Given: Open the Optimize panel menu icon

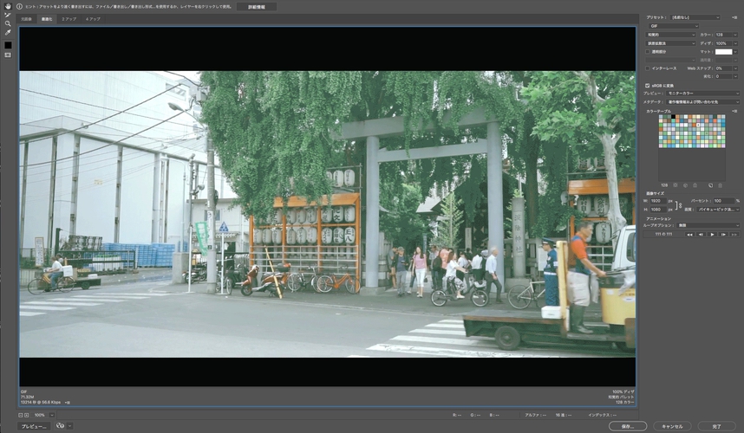Looking at the screenshot, I should (734, 16).
